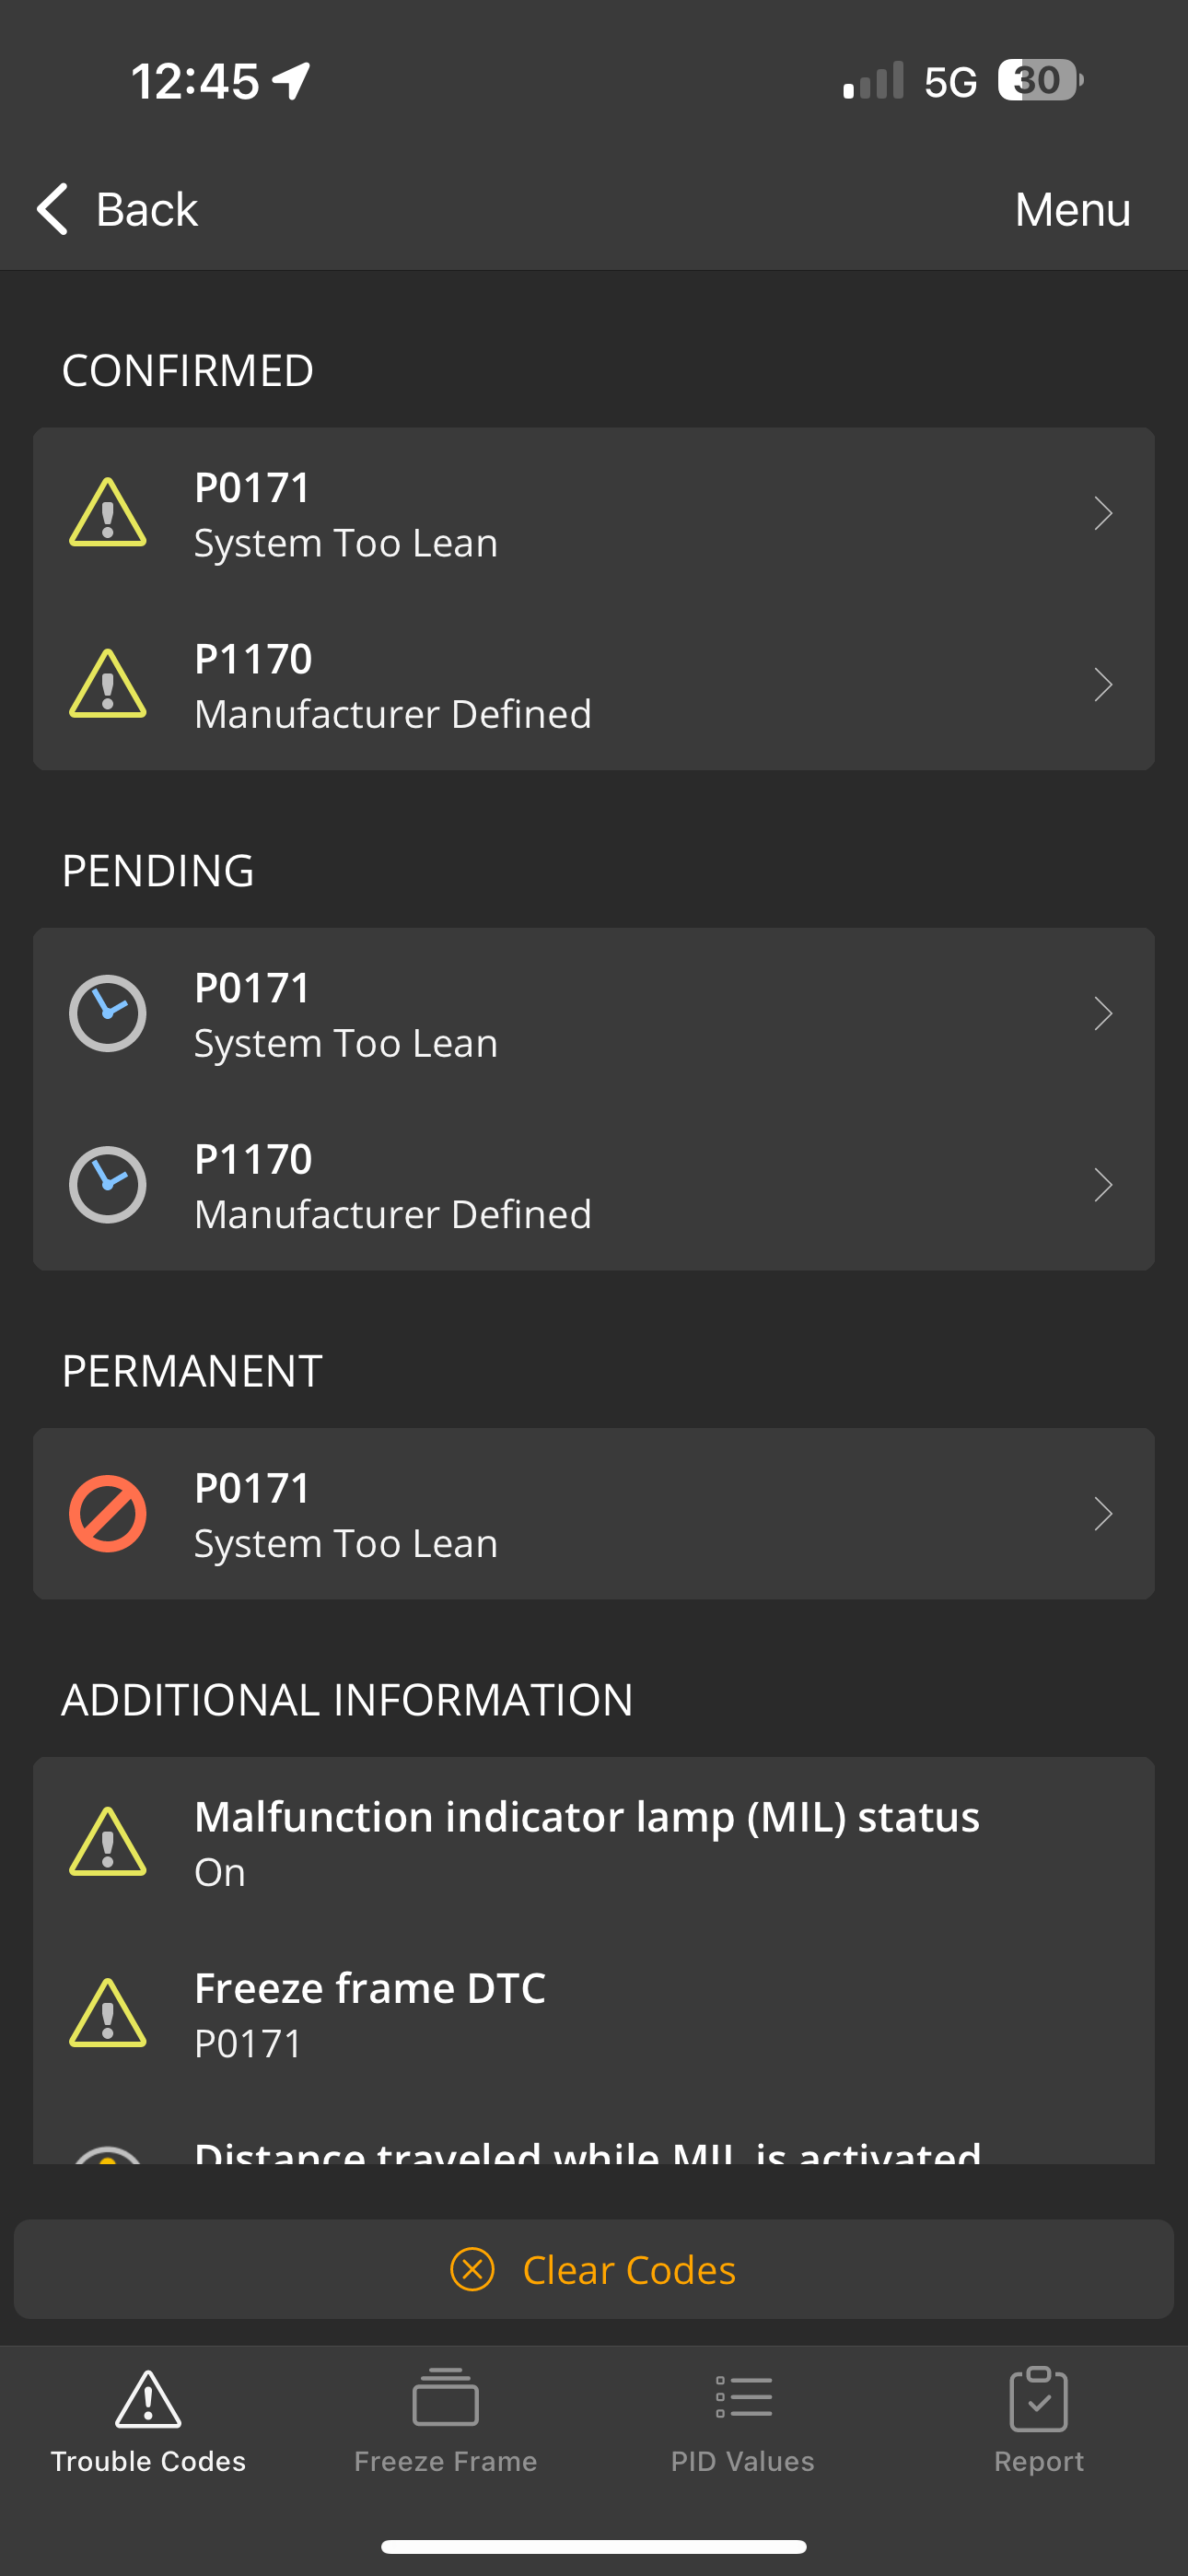This screenshot has height=2576, width=1188.
Task: Open the Menu button
Action: [1072, 209]
